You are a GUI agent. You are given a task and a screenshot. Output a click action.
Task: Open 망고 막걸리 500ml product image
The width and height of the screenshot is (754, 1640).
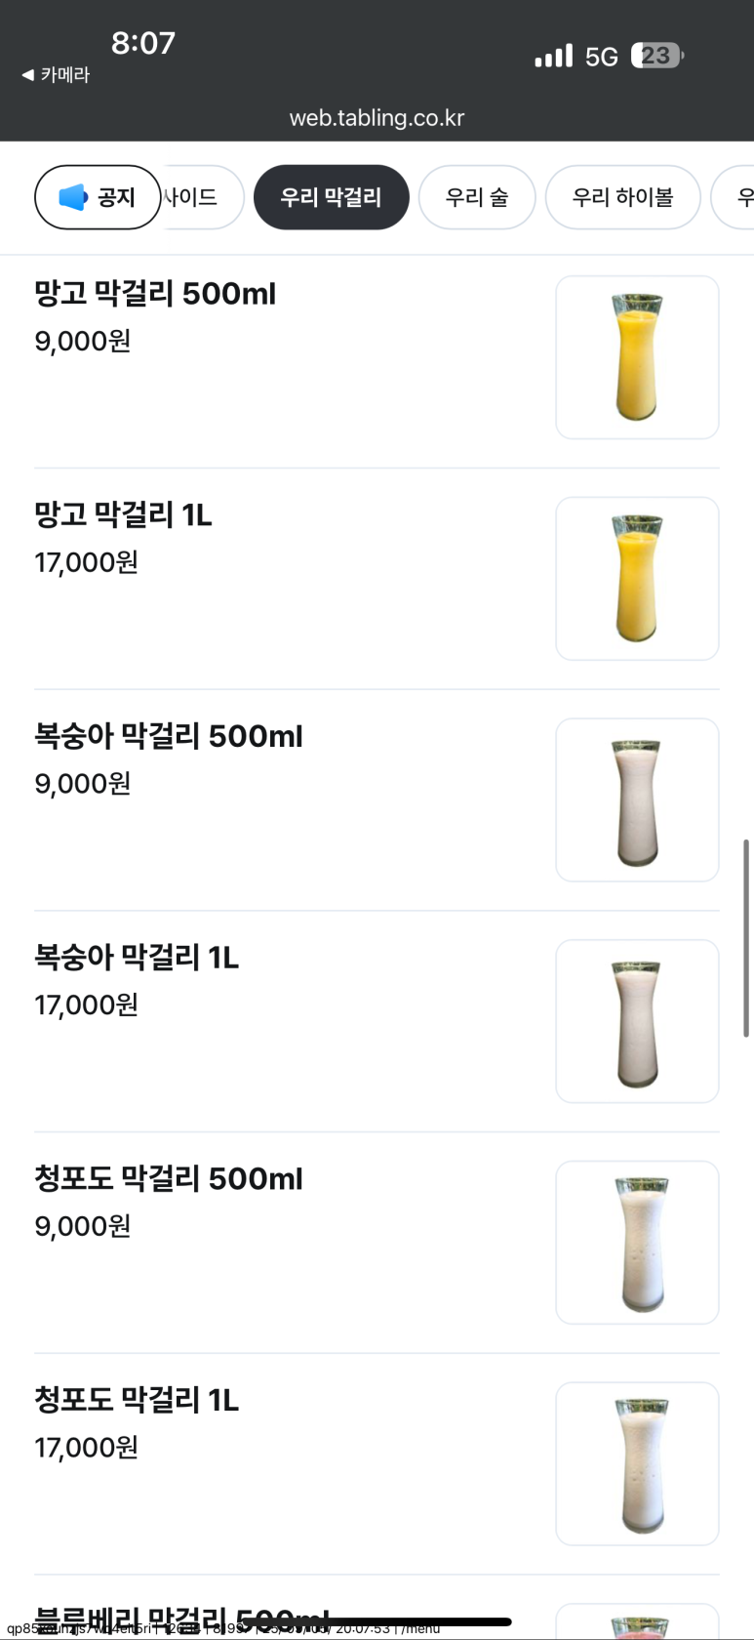637,357
